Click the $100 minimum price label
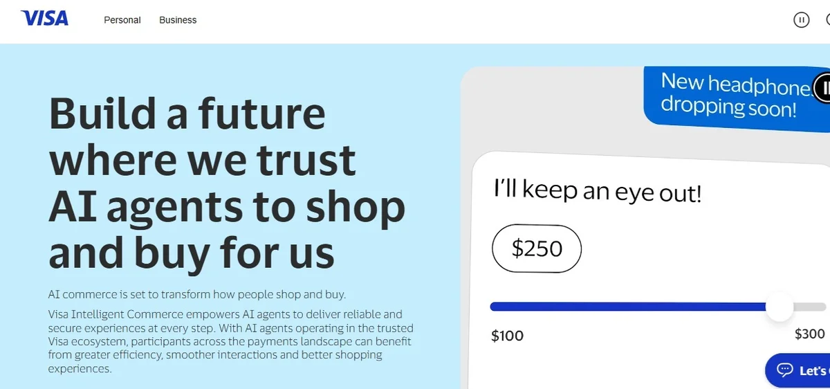 507,336
